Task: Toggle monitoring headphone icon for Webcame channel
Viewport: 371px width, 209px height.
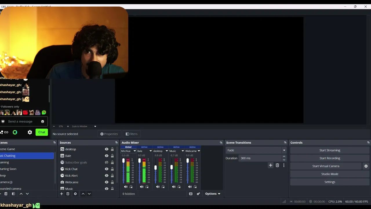Action: pyautogui.click(x=195, y=187)
